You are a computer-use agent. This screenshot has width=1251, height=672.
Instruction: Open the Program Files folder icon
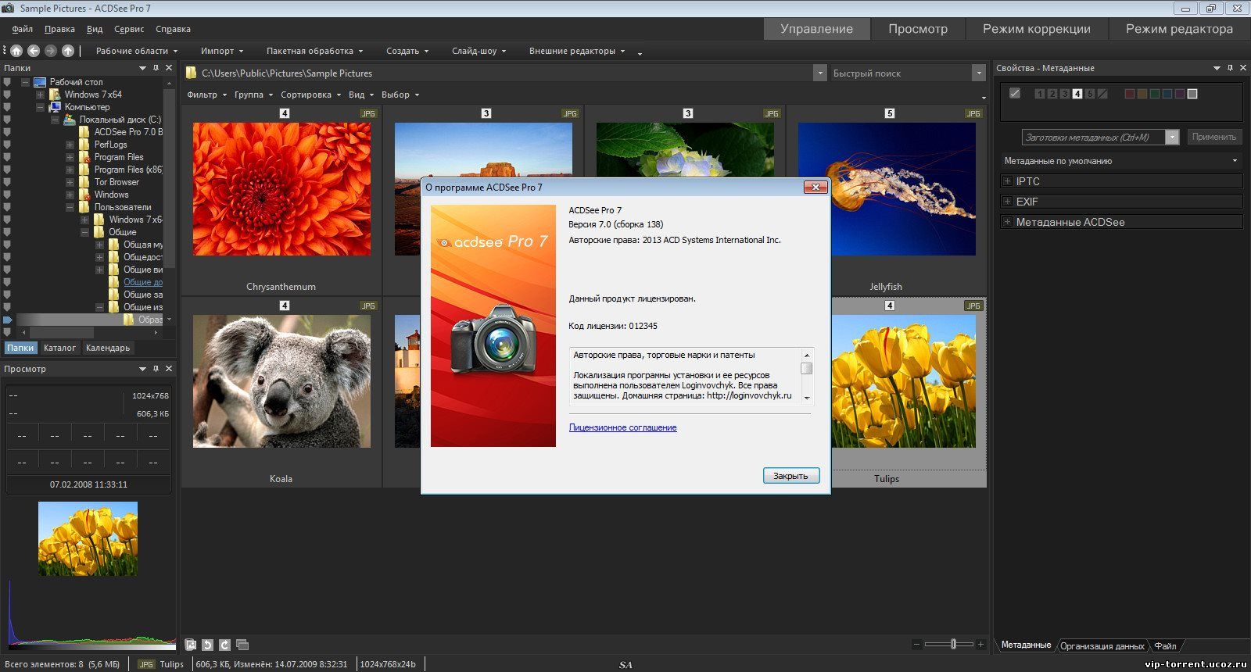pos(84,157)
